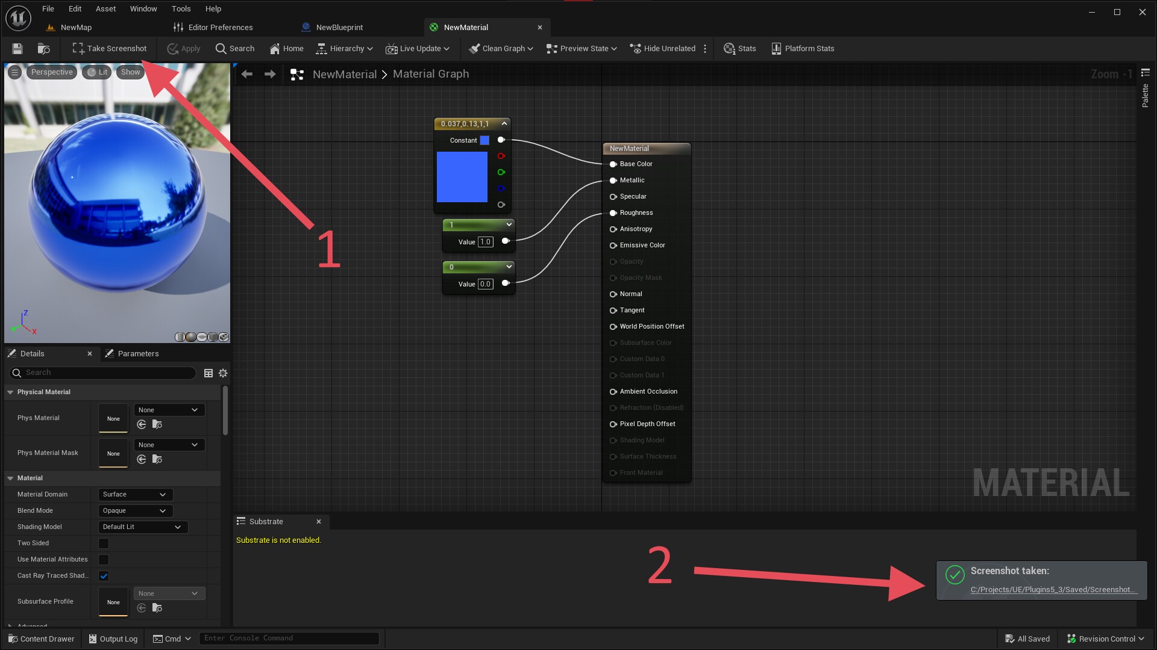The width and height of the screenshot is (1157, 650).
Task: Disable Cast Ray Traced Shadows
Action: (103, 576)
